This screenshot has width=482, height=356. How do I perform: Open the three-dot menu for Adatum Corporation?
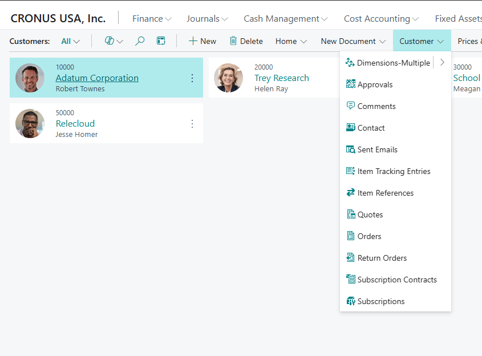point(192,78)
